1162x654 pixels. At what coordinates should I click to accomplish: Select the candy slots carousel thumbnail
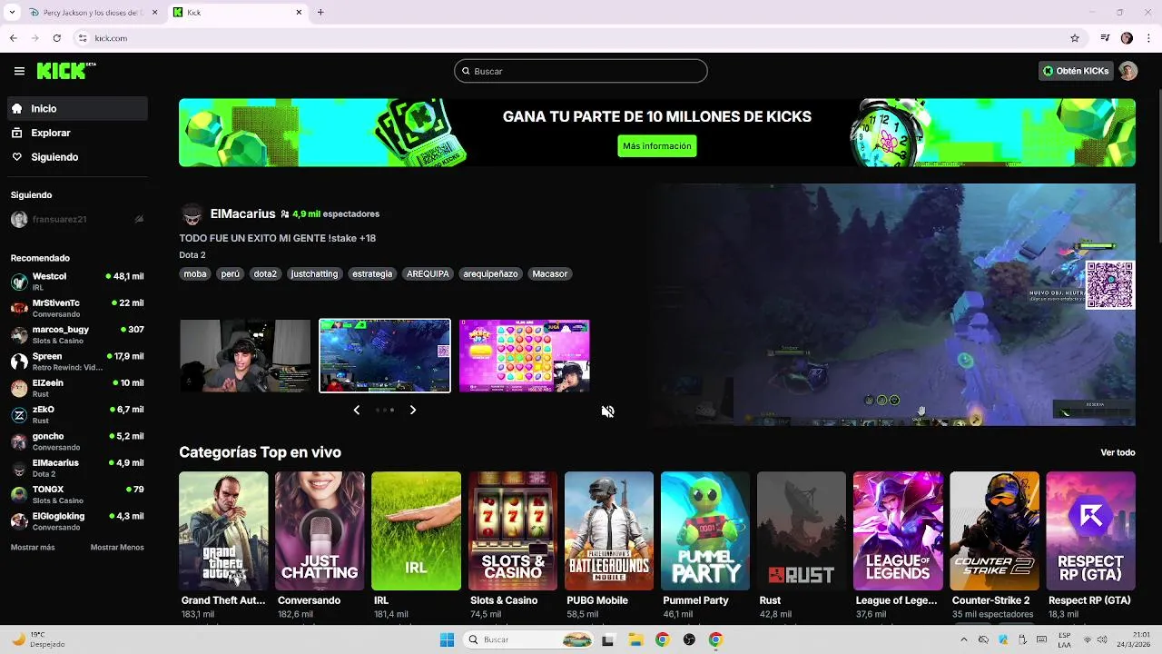click(x=525, y=355)
